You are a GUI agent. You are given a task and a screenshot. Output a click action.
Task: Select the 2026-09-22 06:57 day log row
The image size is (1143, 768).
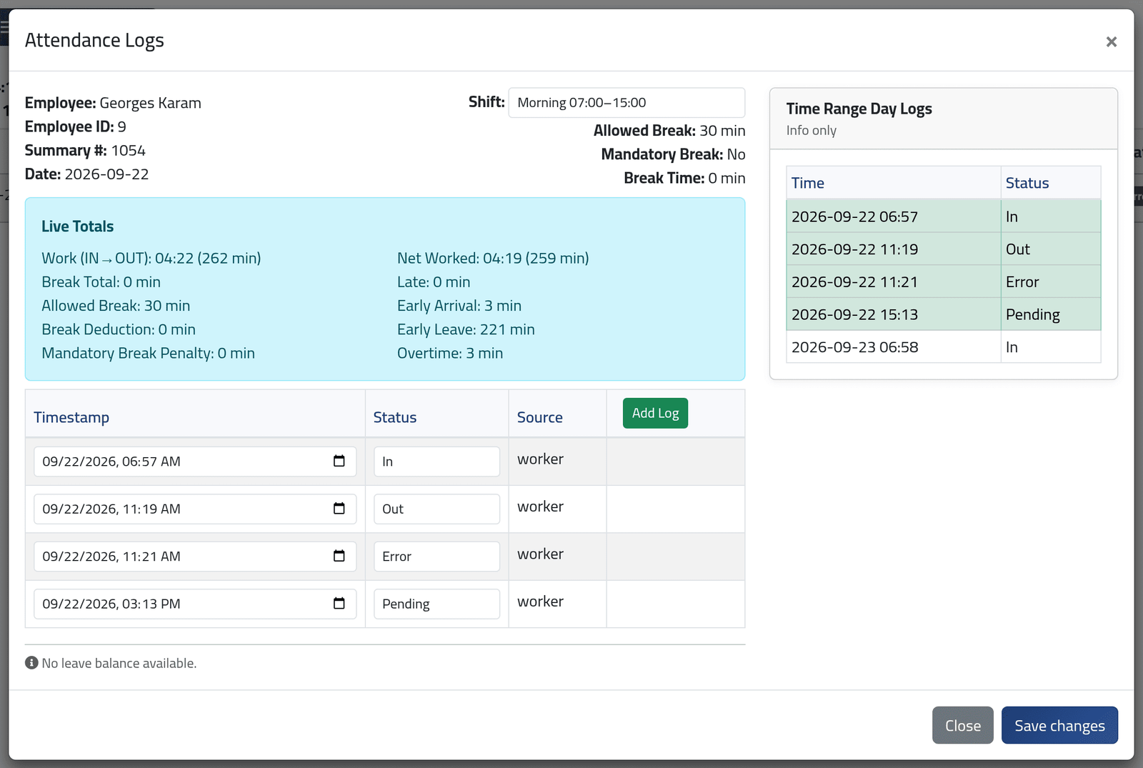[x=944, y=216]
